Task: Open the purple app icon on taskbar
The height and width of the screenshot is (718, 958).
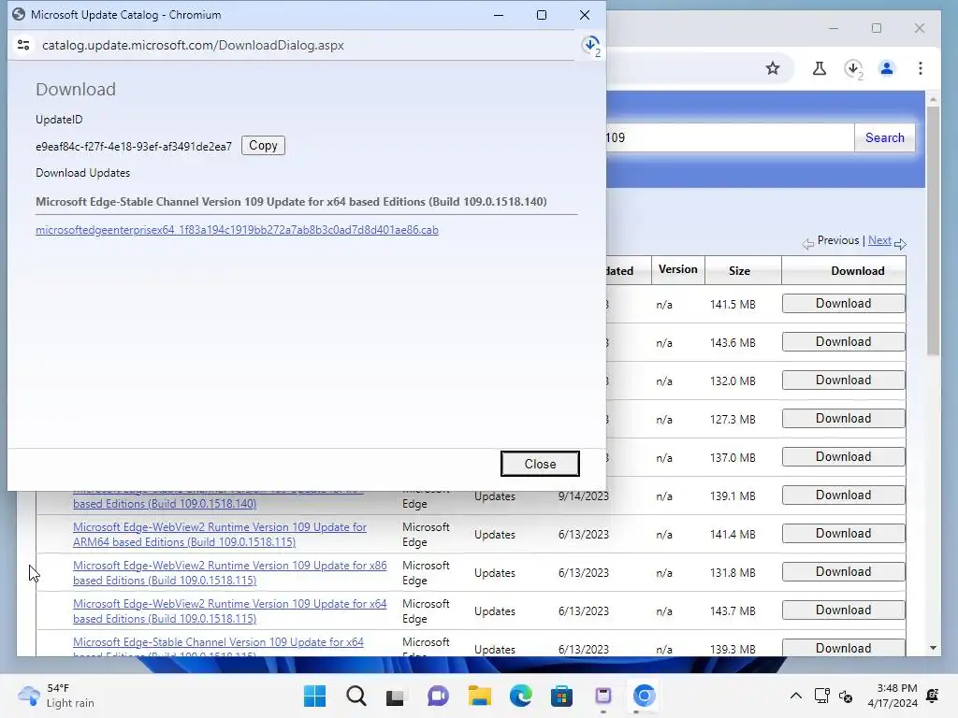Action: (x=603, y=696)
